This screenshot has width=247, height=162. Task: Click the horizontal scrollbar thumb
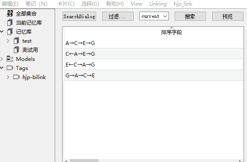[84, 161]
